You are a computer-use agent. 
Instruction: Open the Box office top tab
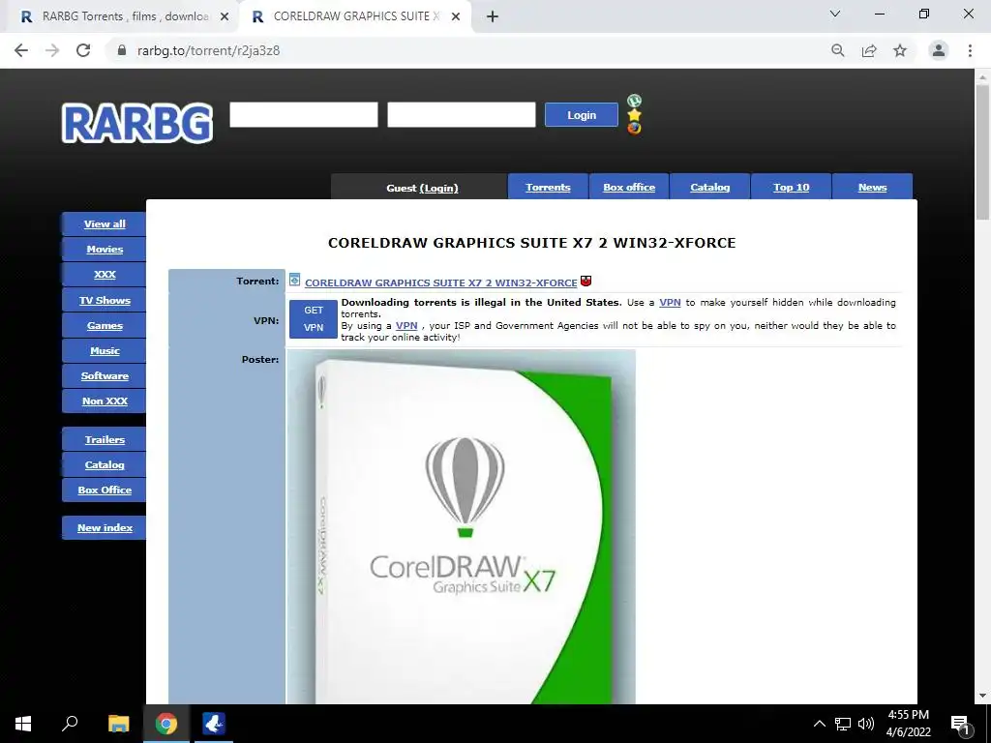[629, 187]
